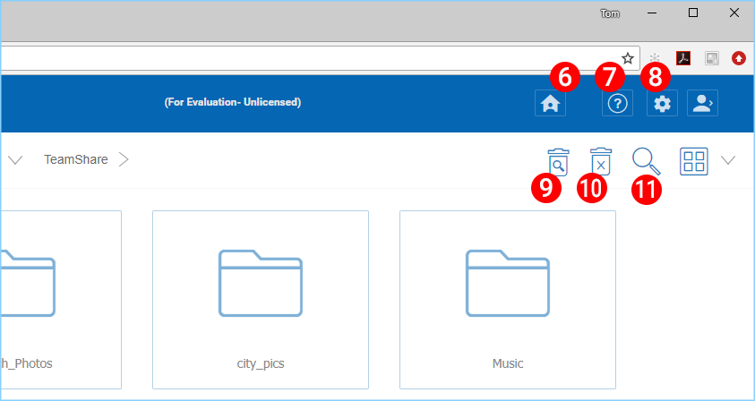Open settings with the gear icon
This screenshot has width=755, height=401.
point(662,103)
